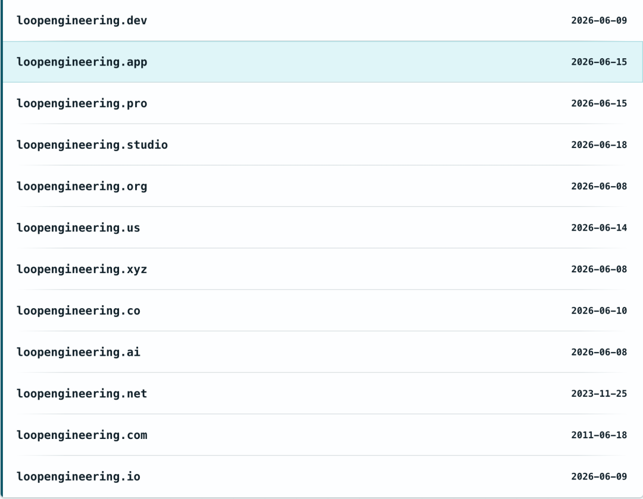Select the loopengineering.org domain name
Viewport: 643px width, 499px height.
pyautogui.click(x=82, y=186)
